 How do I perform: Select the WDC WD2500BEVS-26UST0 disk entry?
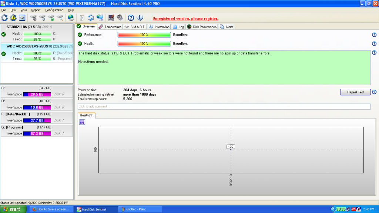pyautogui.click(x=37, y=53)
